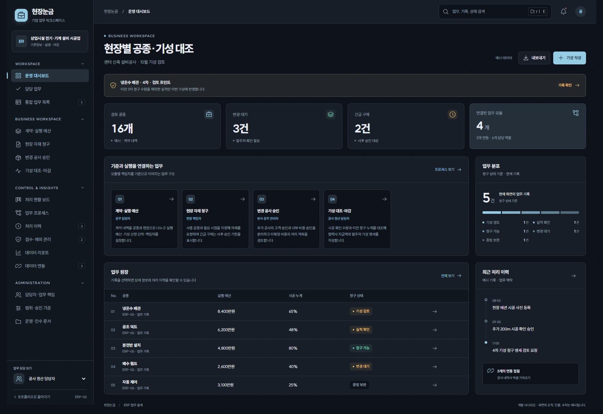Click the 긴급 구매 card clock icon
This screenshot has width=603, height=414.
(x=453, y=114)
